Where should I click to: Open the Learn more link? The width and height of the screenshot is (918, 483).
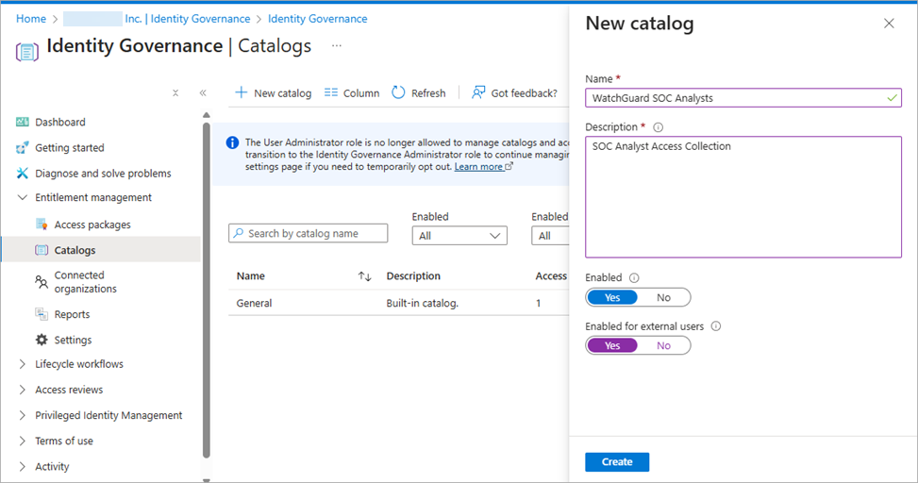pos(478,167)
